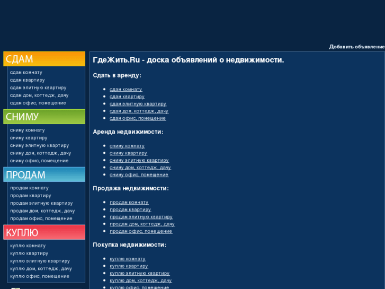Click underlined продам офис, помещение link

coord(141,231)
